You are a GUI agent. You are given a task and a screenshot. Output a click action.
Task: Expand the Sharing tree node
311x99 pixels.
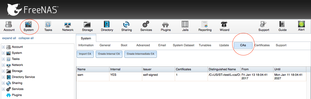[x=3, y=83]
